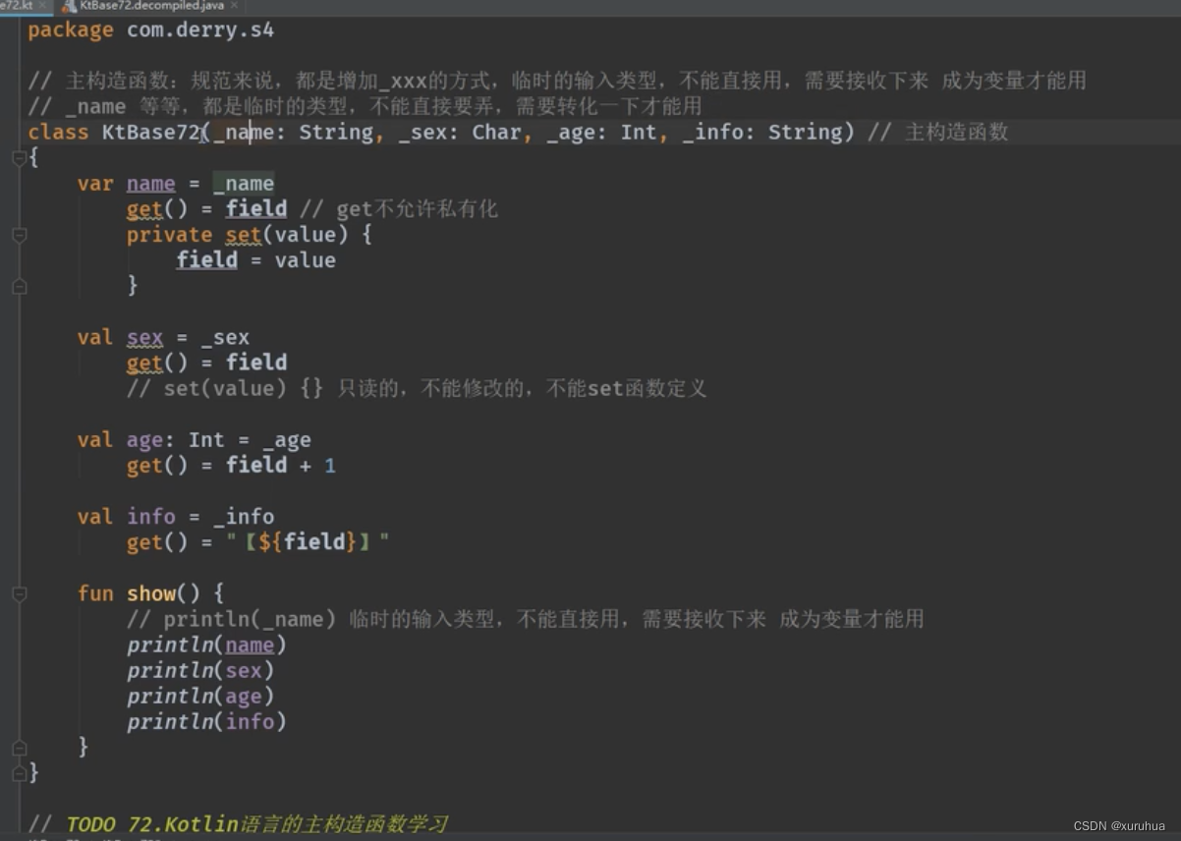
Task: Collapse the private set(value) block fold marker
Action: coord(20,235)
